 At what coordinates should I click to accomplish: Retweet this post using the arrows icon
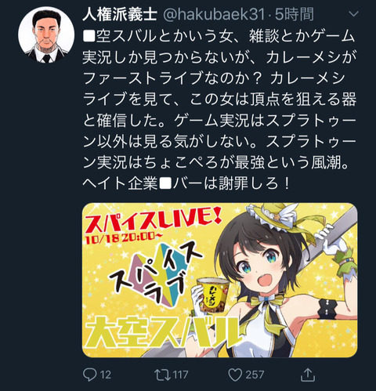click(x=162, y=375)
